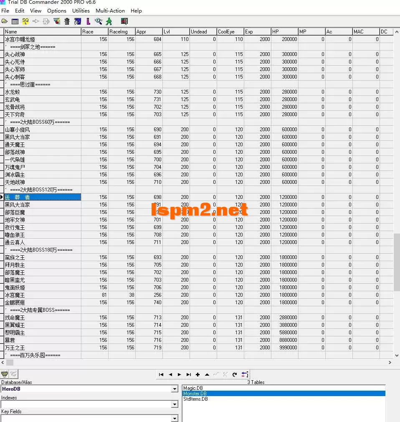Click the zoom search icon with letter F
Viewport: 400px width, 422px height.
(99, 21)
